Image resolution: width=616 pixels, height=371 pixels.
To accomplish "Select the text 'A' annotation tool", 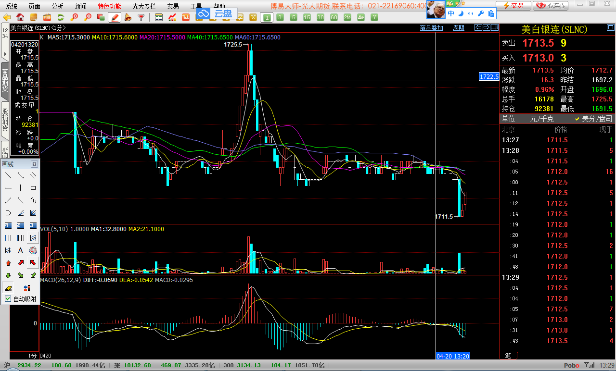I will click(x=21, y=250).
